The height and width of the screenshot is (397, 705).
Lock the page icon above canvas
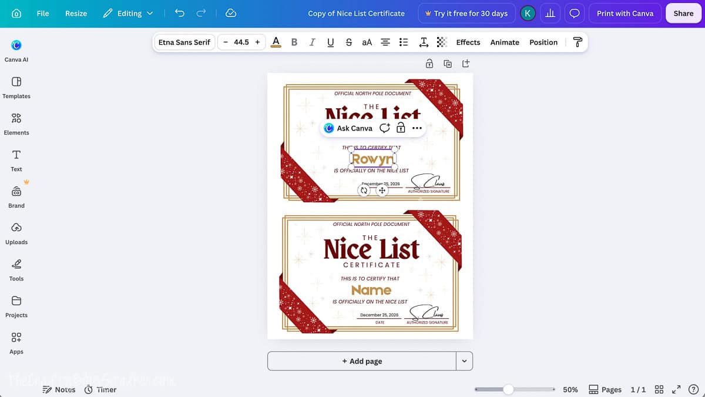tap(429, 64)
